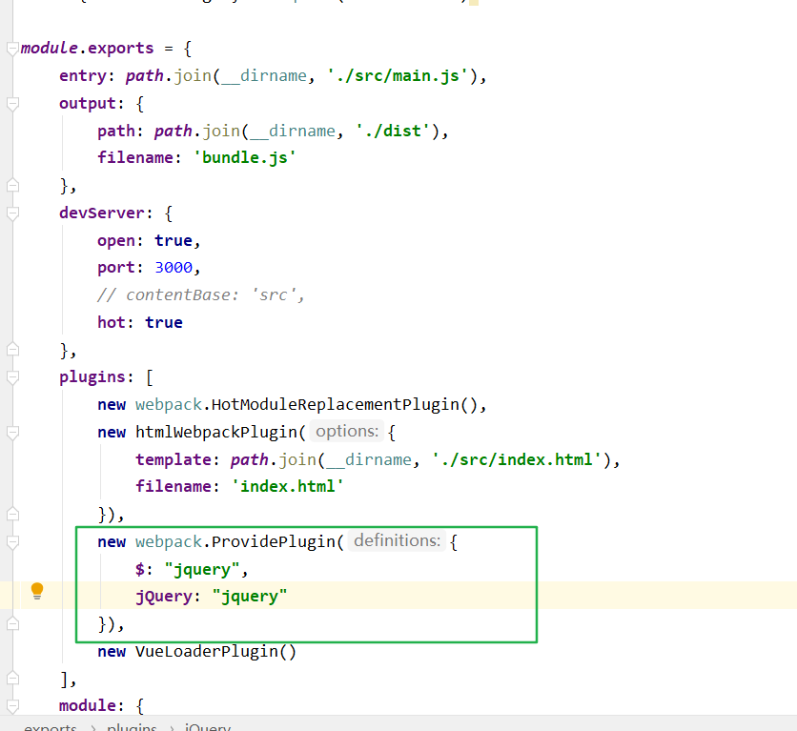The width and height of the screenshot is (797, 731).
Task: Click the 'index.html' filename string
Action: [x=288, y=487]
